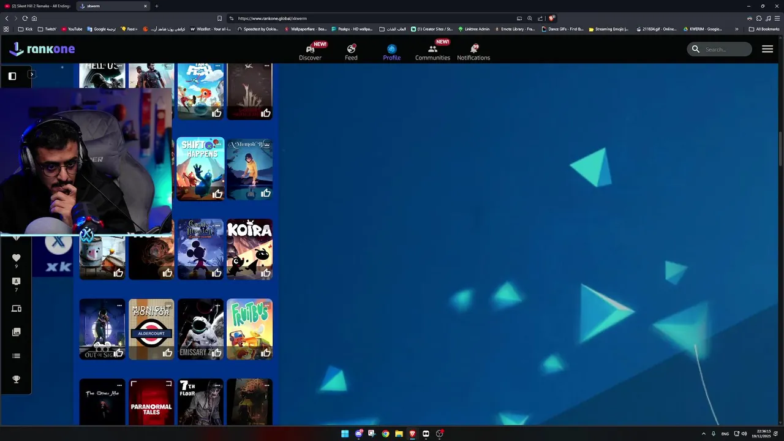This screenshot has height=441, width=784.
Task: Like the Fruitbus game
Action: [x=266, y=353]
